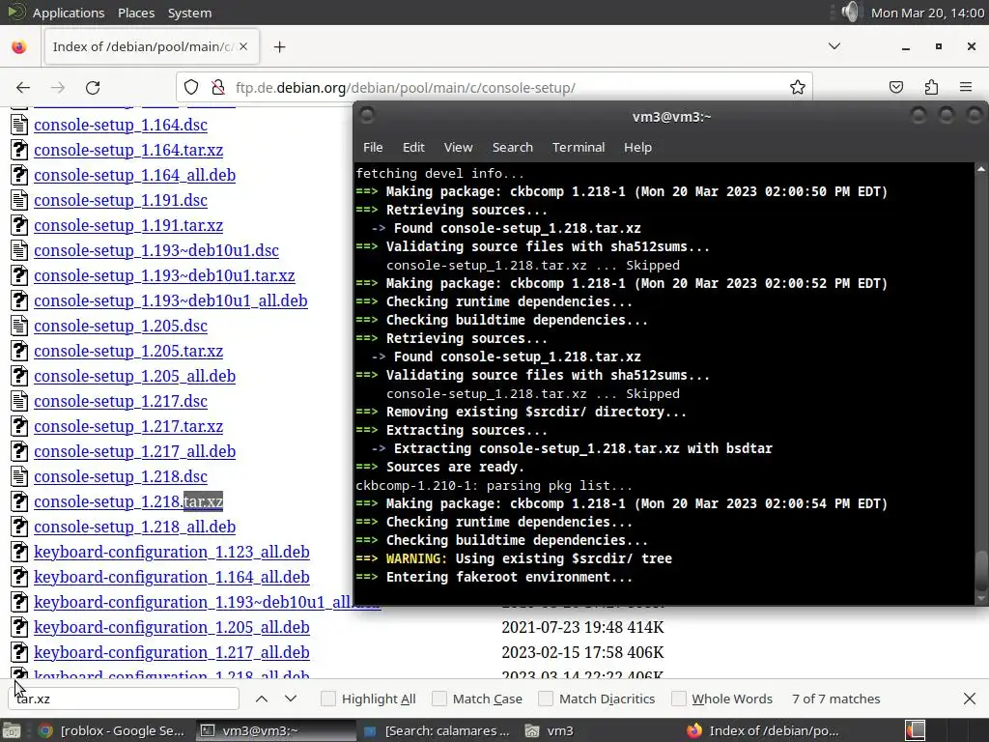The image size is (989, 742).
Task: Click the icon beside keyboard-configuration_1.123_all.deb
Action: pyautogui.click(x=19, y=552)
